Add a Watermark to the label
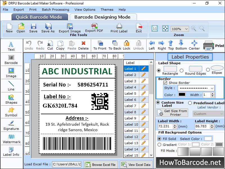The height and width of the screenshot is (169, 225). click(11, 139)
